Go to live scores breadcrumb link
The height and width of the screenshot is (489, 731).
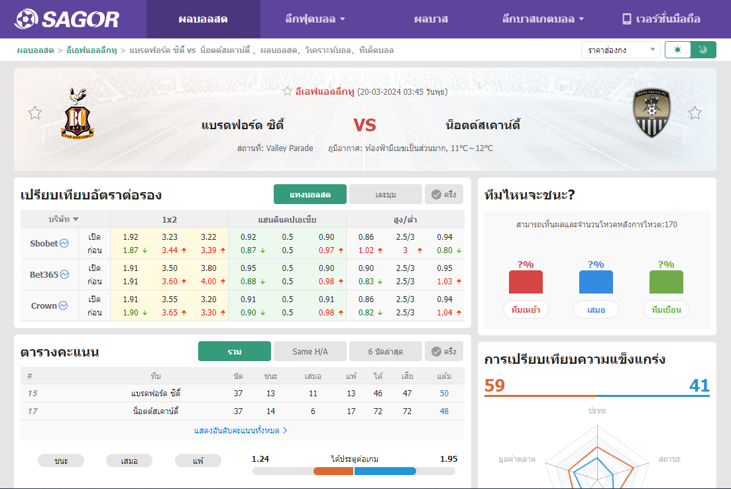(35, 50)
